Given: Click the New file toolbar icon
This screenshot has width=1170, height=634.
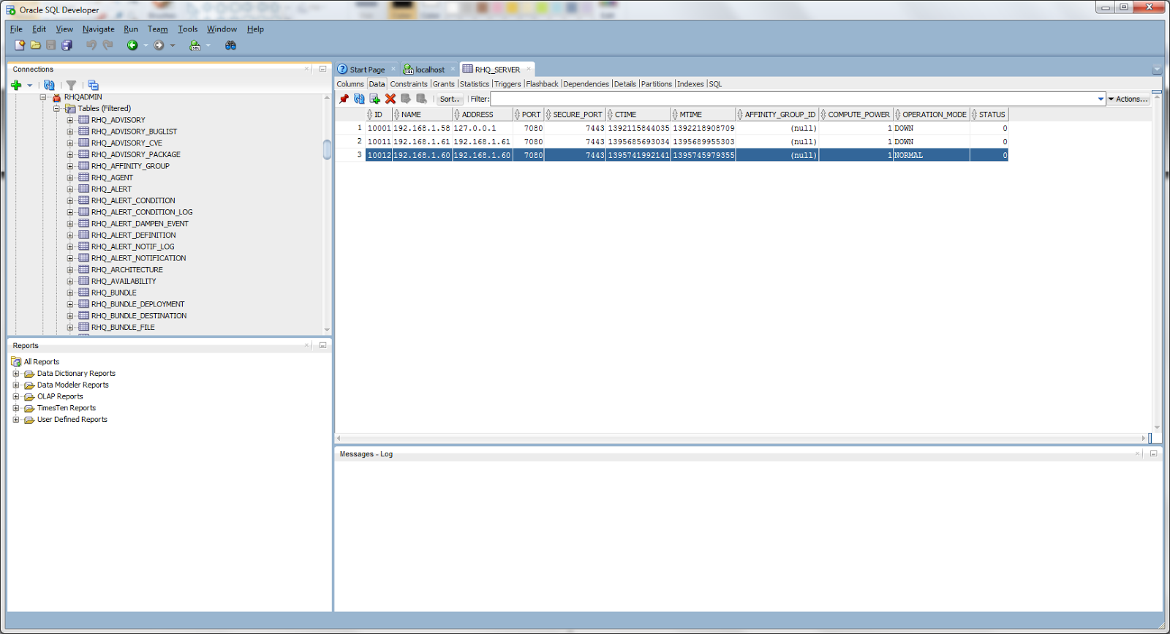Looking at the screenshot, I should [20, 45].
